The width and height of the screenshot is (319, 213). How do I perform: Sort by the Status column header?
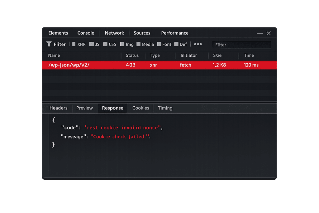132,56
